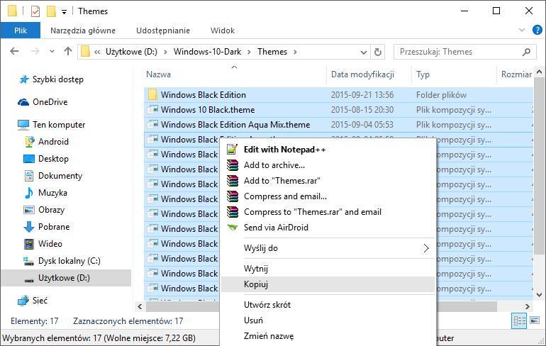Choose Utwórz skrót from context menu
The height and width of the screenshot is (346, 546).
328,305
